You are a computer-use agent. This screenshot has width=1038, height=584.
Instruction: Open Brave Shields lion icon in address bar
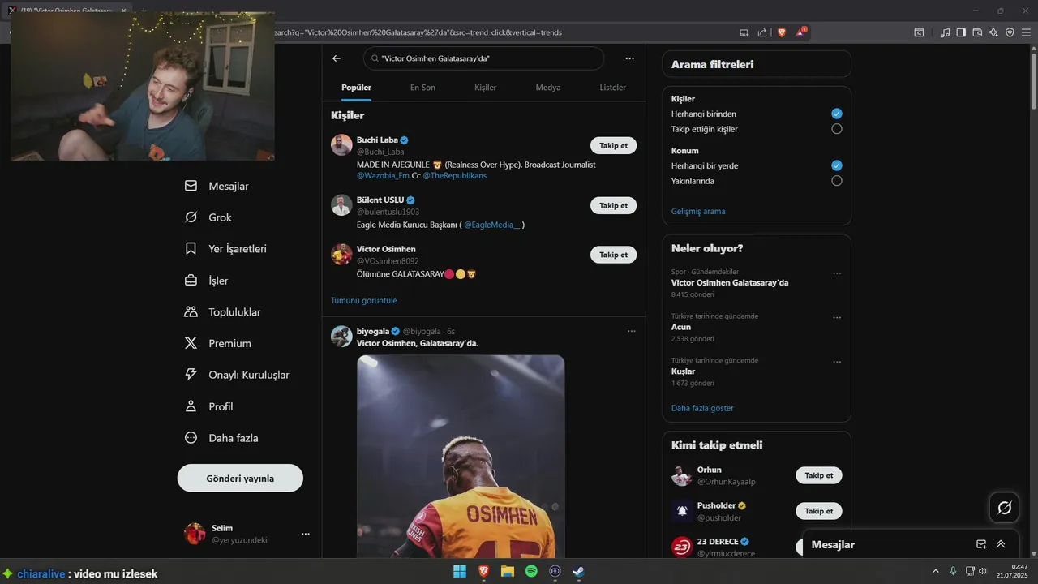[x=782, y=32]
